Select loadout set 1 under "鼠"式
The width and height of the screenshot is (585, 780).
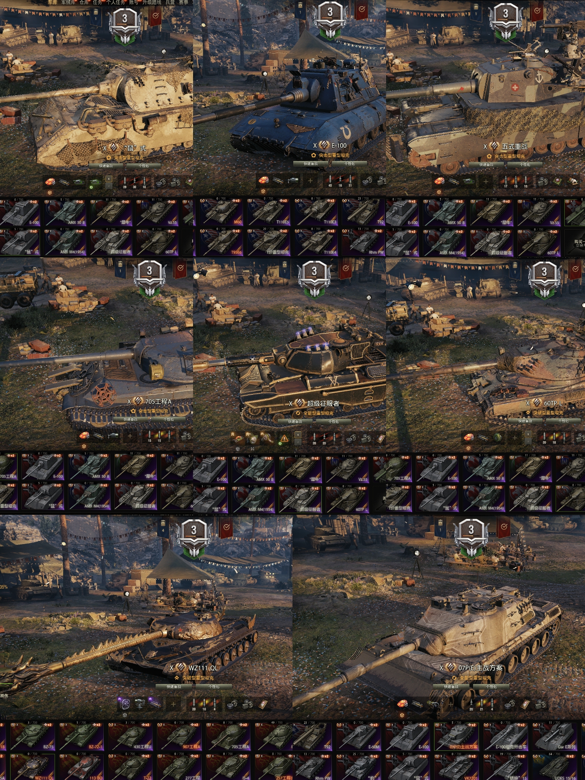(109, 179)
